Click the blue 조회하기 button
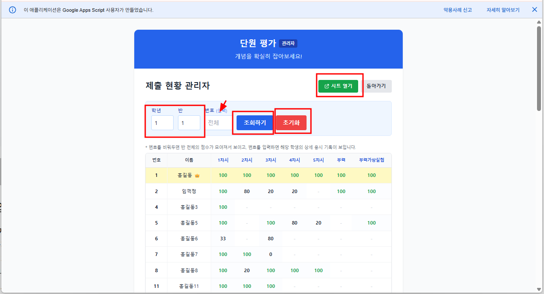Image resolution: width=544 pixels, height=294 pixels. point(255,123)
